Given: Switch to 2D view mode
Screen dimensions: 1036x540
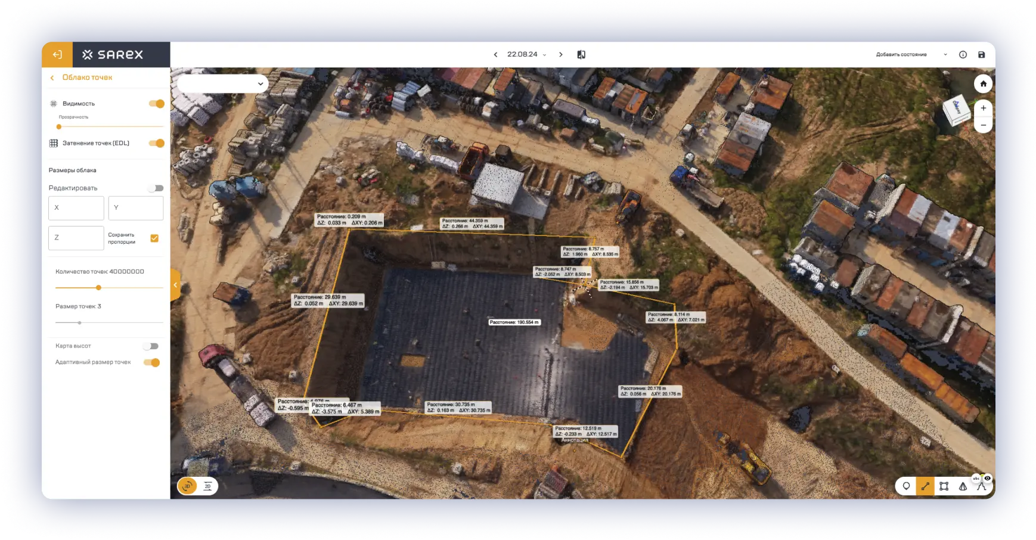Looking at the screenshot, I should [x=207, y=486].
